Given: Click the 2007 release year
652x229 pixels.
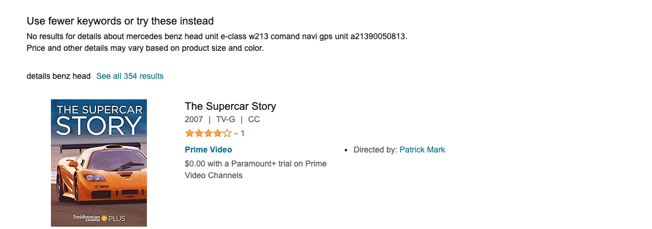Looking at the screenshot, I should pyautogui.click(x=194, y=120).
